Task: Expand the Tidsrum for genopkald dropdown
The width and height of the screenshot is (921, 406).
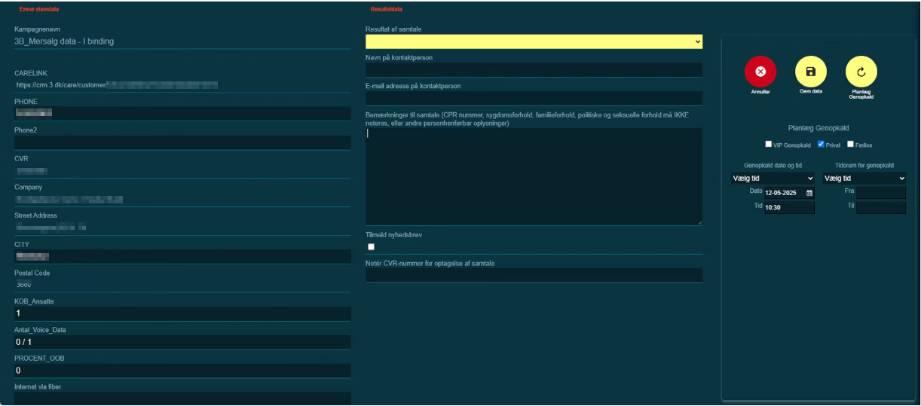Action: (864, 179)
